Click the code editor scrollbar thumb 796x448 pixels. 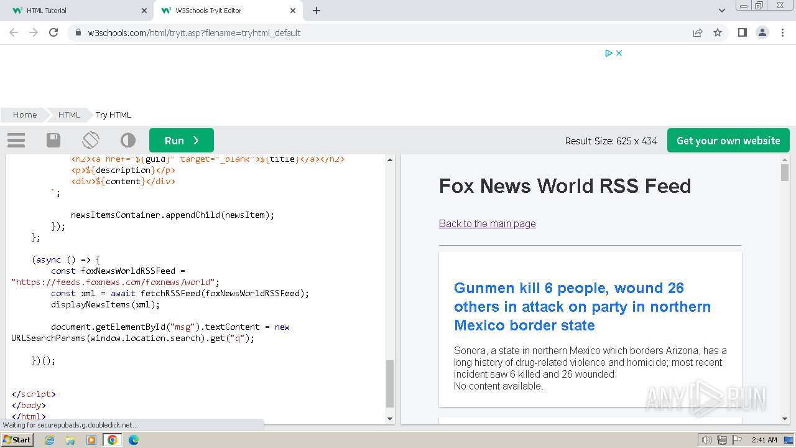(x=390, y=383)
